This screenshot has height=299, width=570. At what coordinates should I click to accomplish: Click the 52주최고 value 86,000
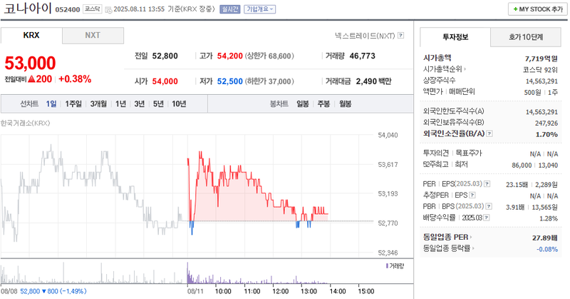tap(522, 165)
